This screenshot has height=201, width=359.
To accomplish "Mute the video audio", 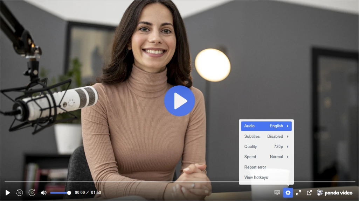I will [43, 193].
